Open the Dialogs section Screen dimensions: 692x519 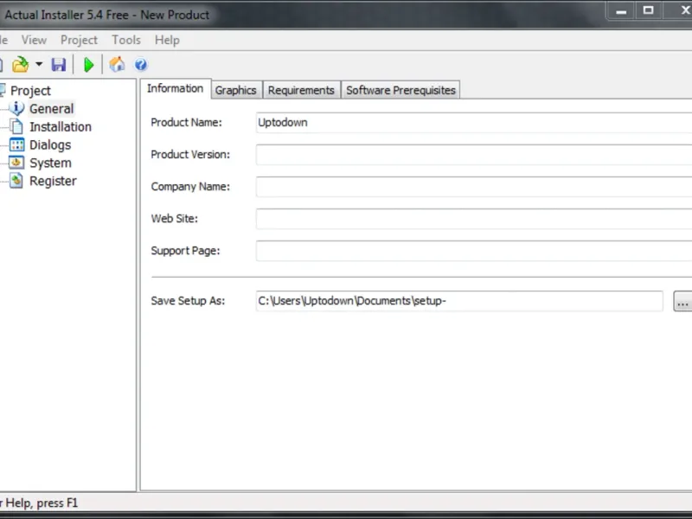pyautogui.click(x=50, y=144)
